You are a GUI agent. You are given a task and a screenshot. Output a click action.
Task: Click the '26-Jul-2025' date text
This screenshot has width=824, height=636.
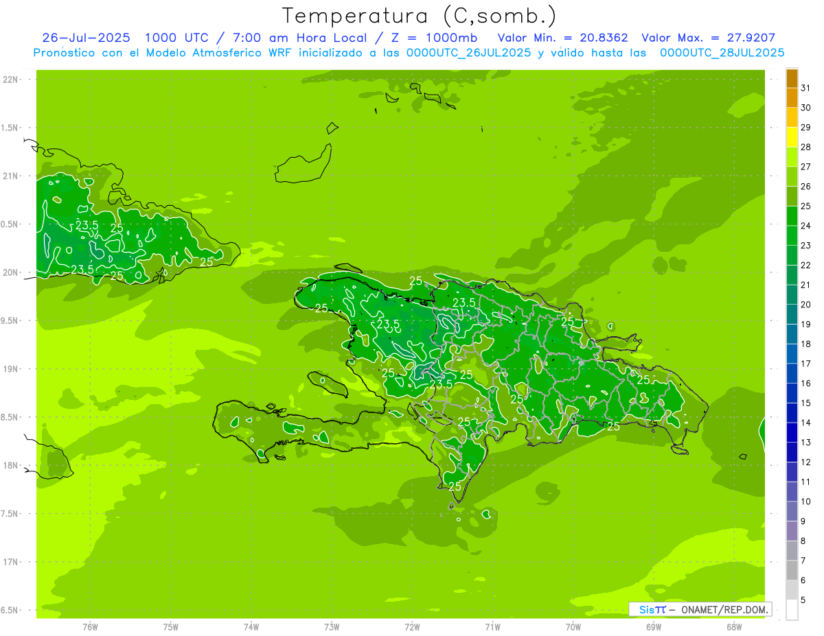pyautogui.click(x=85, y=38)
